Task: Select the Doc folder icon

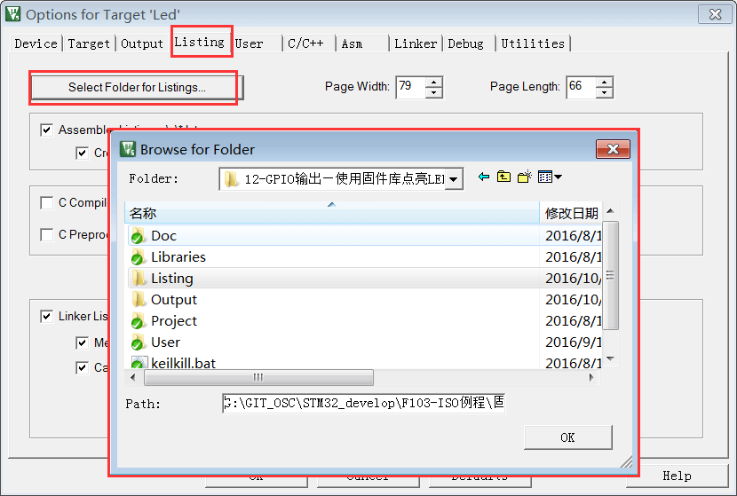Action: (138, 236)
